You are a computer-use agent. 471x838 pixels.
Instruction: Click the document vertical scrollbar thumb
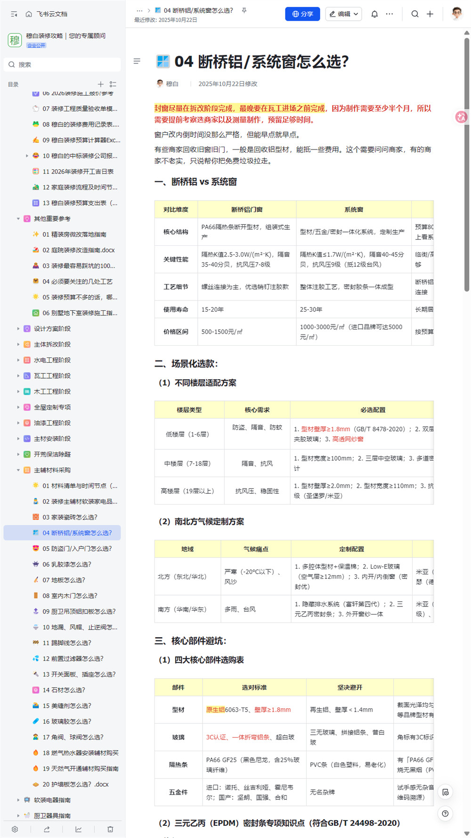click(467, 164)
